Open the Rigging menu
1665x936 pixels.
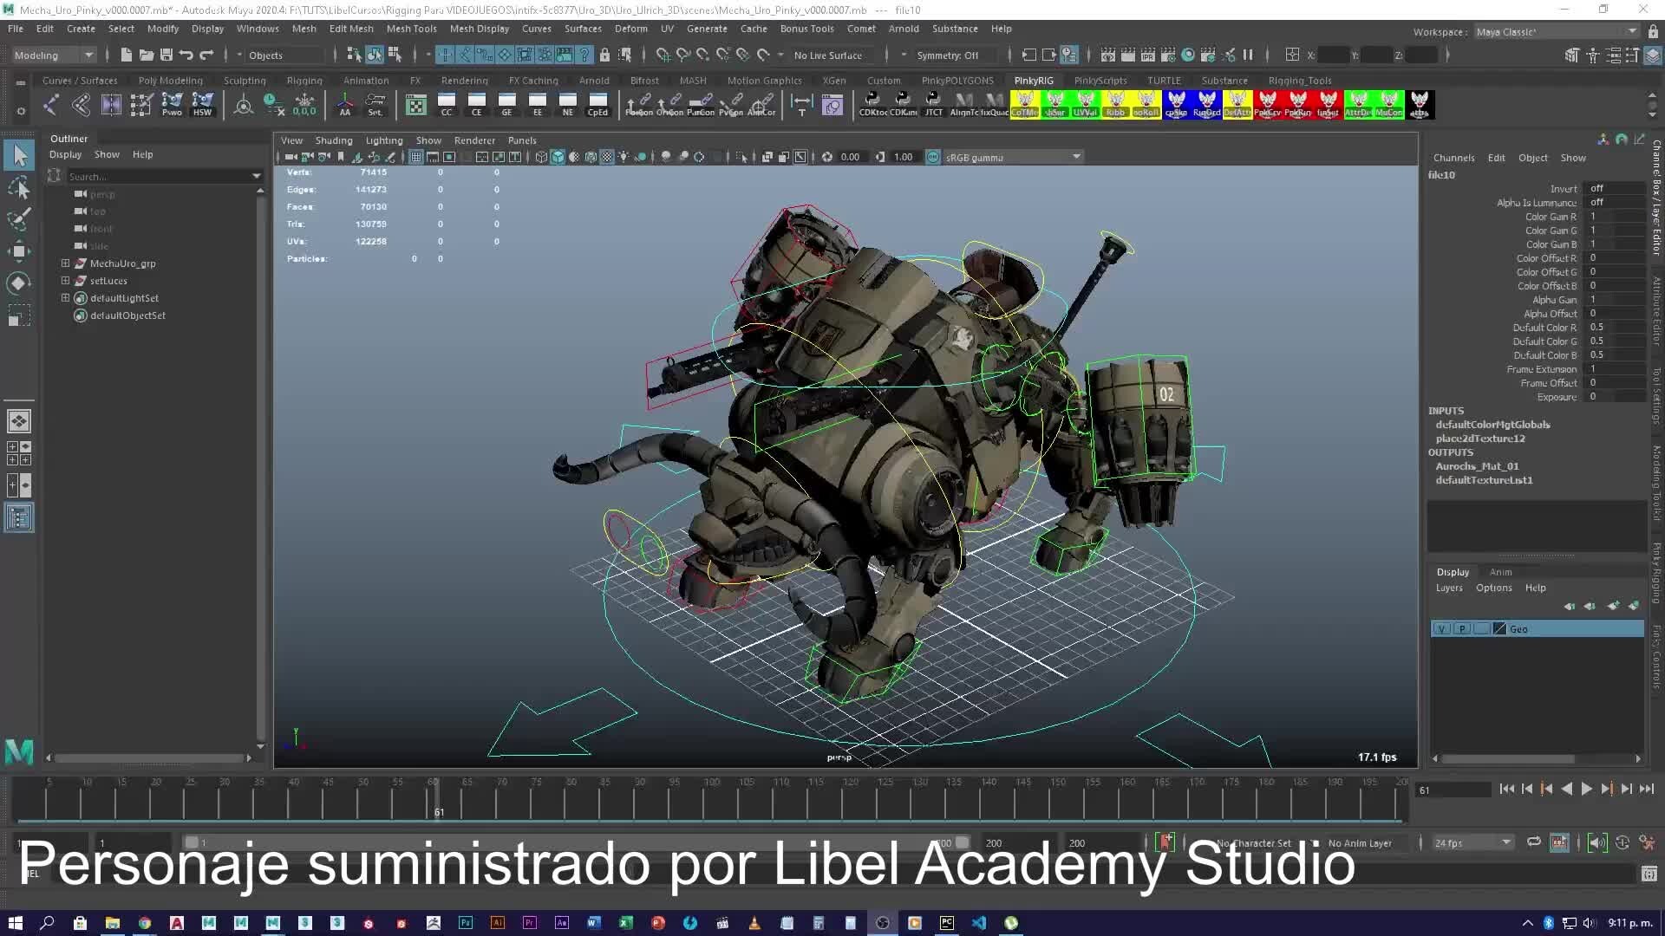(304, 80)
